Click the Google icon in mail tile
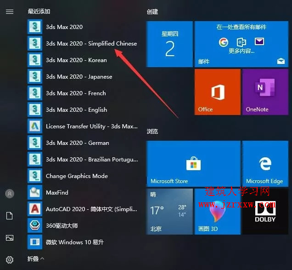This screenshot has width=292, height=270. tap(224, 42)
